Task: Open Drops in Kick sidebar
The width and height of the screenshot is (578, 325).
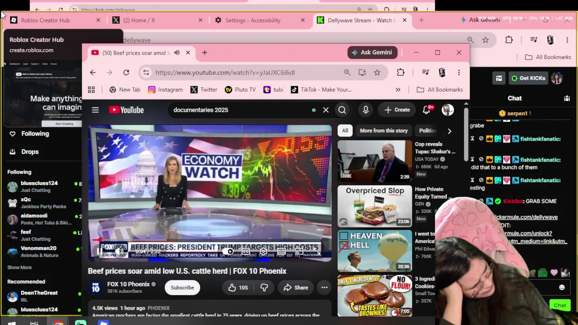Action: (x=24, y=152)
